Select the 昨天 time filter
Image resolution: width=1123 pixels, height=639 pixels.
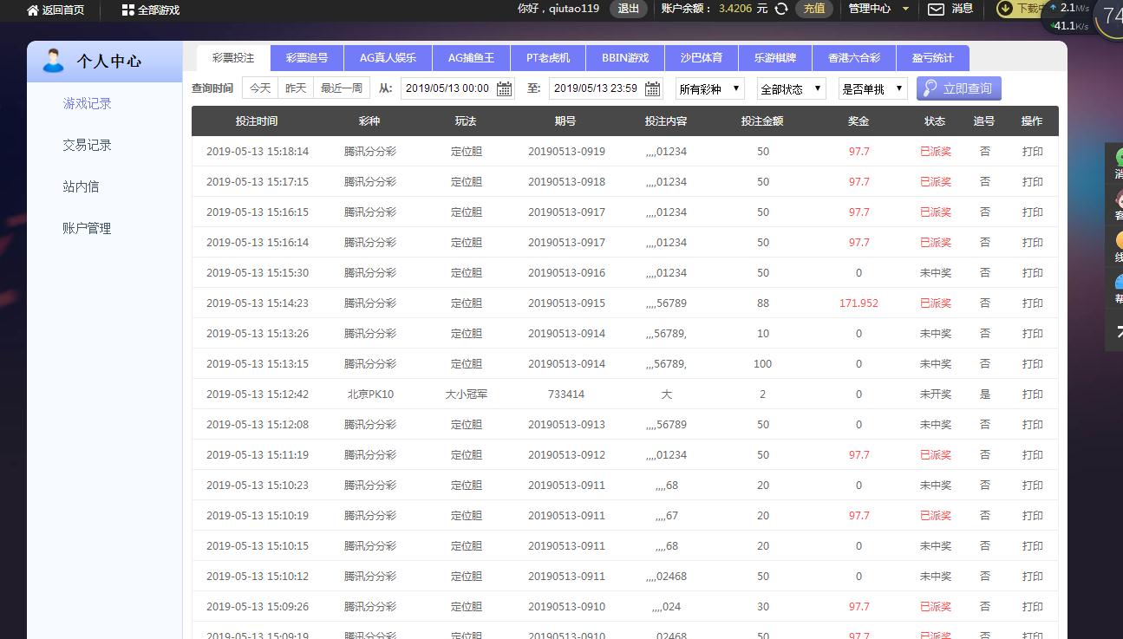coord(296,88)
